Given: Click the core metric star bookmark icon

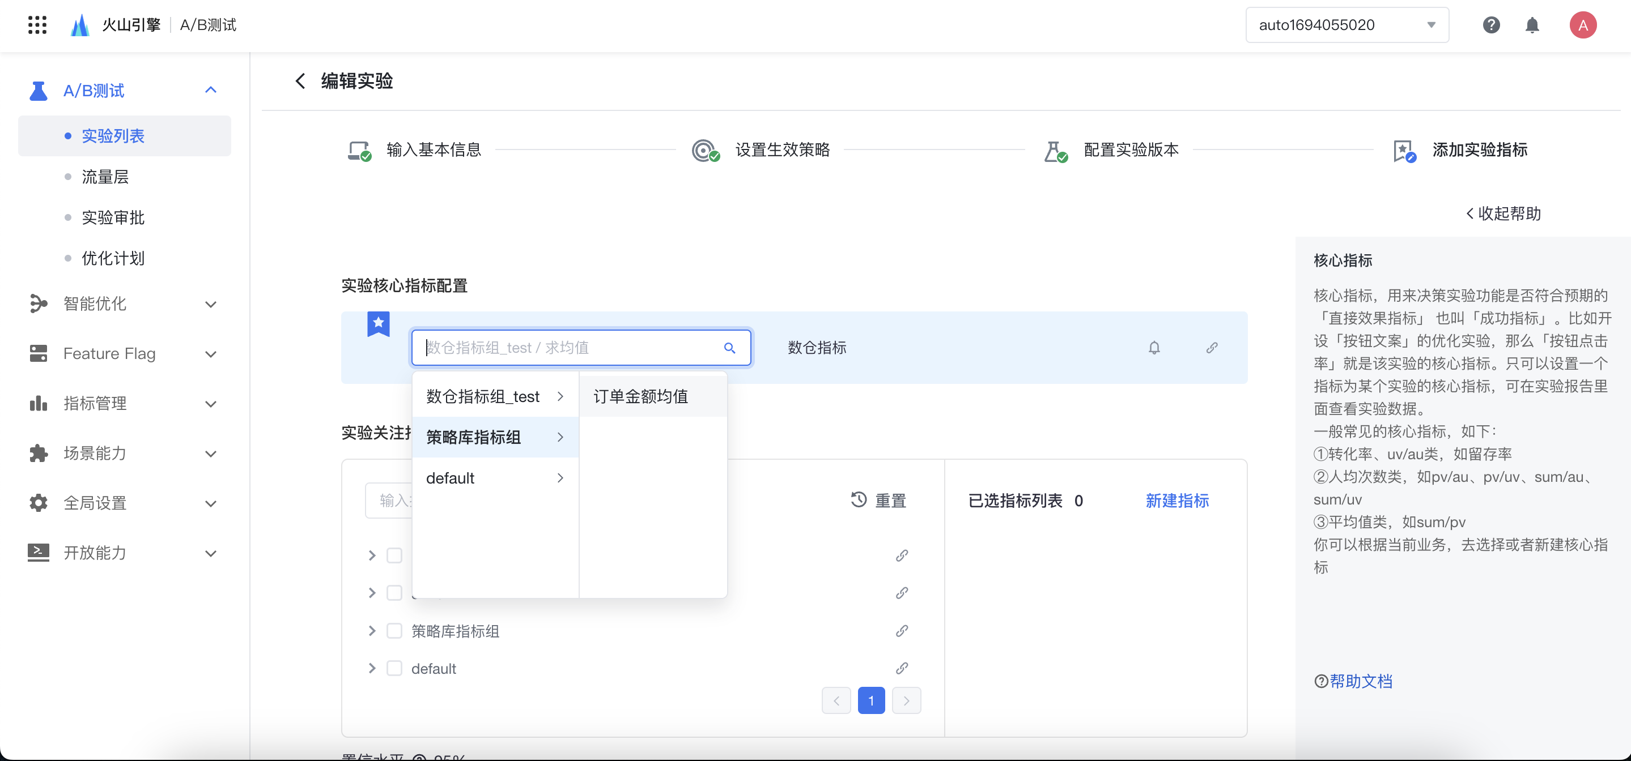Looking at the screenshot, I should [x=379, y=324].
